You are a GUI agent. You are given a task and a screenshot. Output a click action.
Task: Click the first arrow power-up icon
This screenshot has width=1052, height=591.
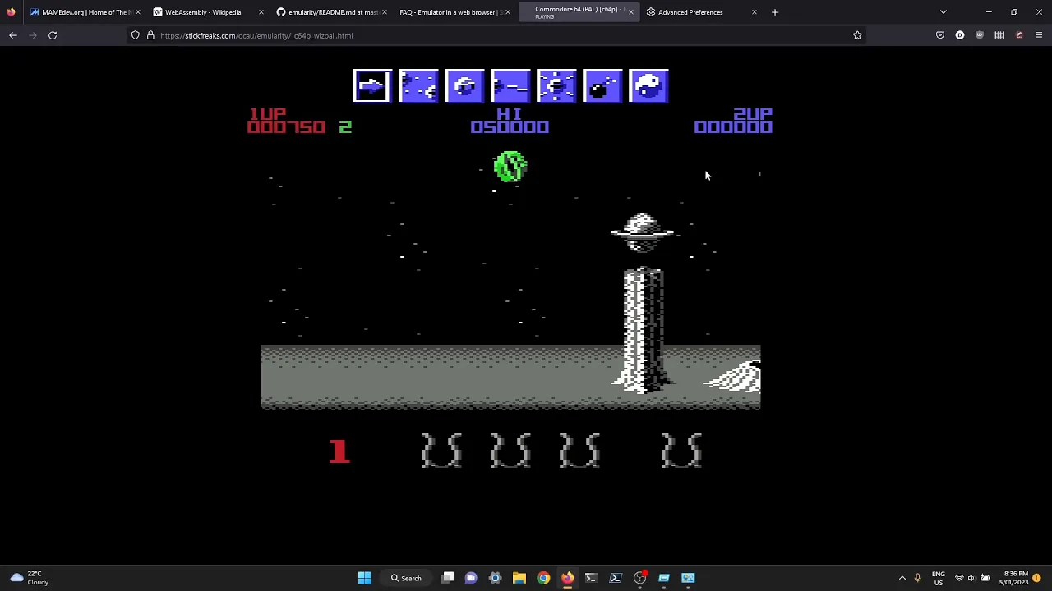(372, 86)
